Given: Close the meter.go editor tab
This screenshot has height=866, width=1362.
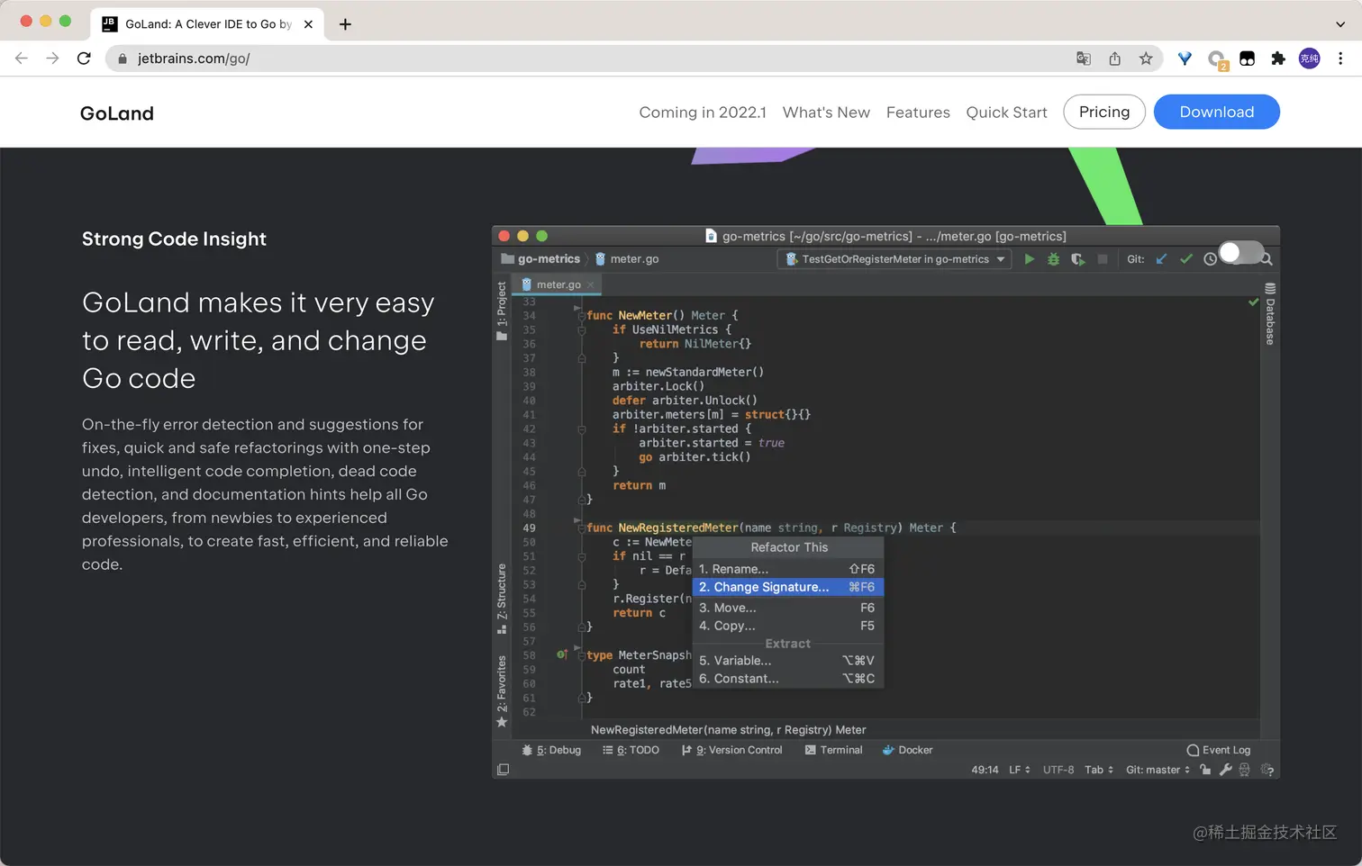Looking at the screenshot, I should (591, 284).
